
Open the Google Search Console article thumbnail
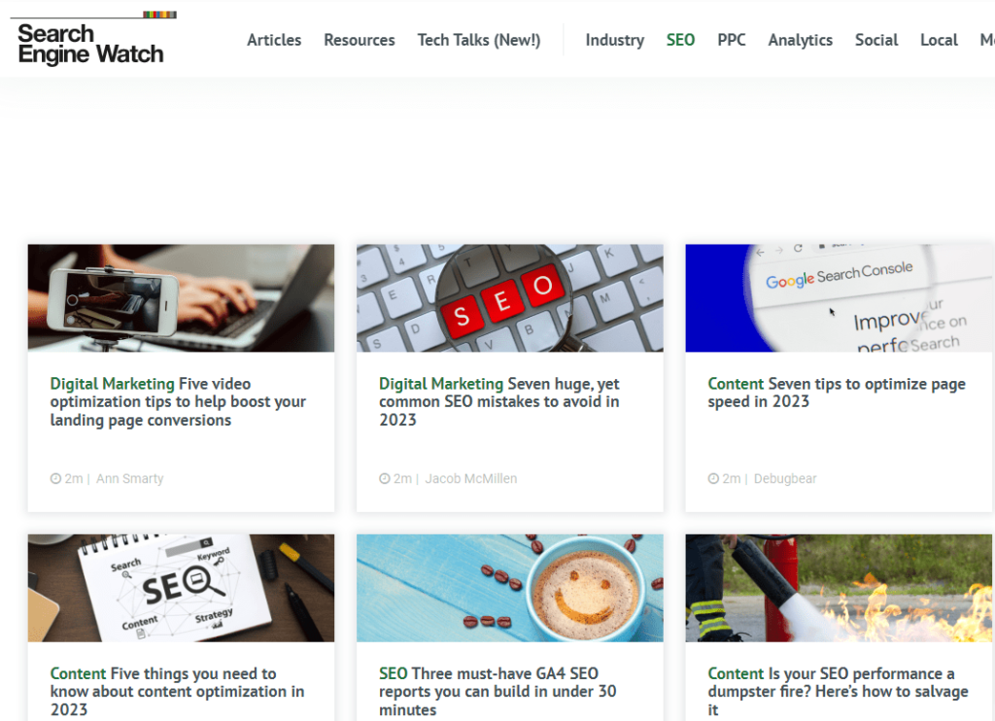[839, 297]
